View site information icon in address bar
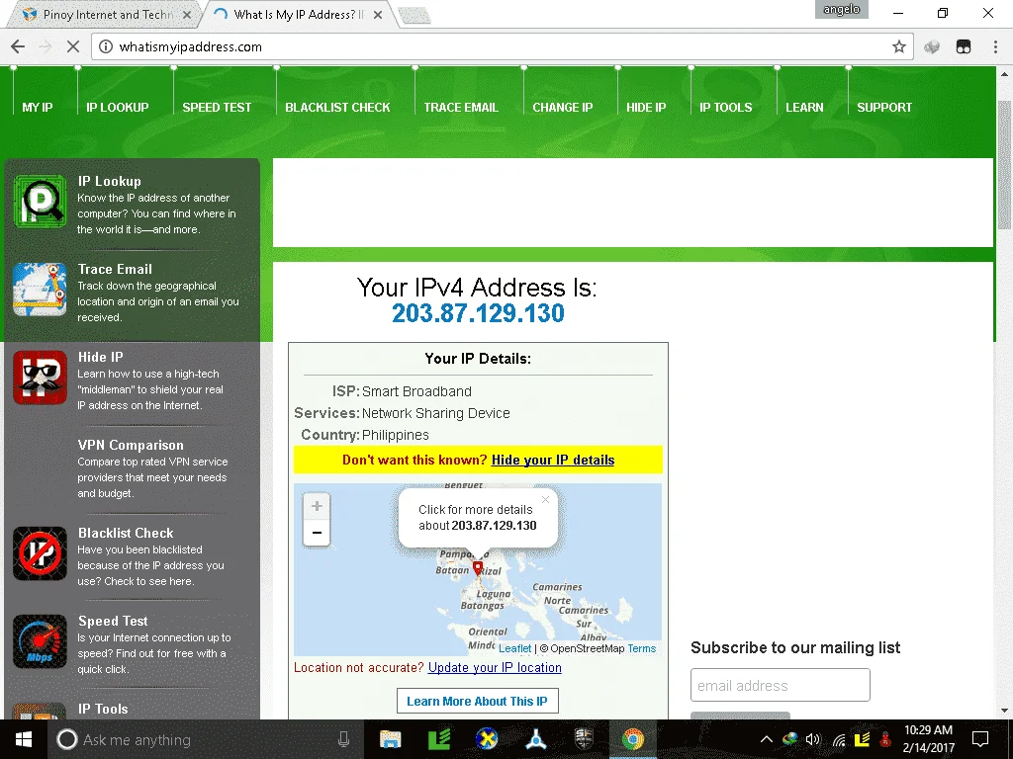The width and height of the screenshot is (1013, 759). (106, 46)
